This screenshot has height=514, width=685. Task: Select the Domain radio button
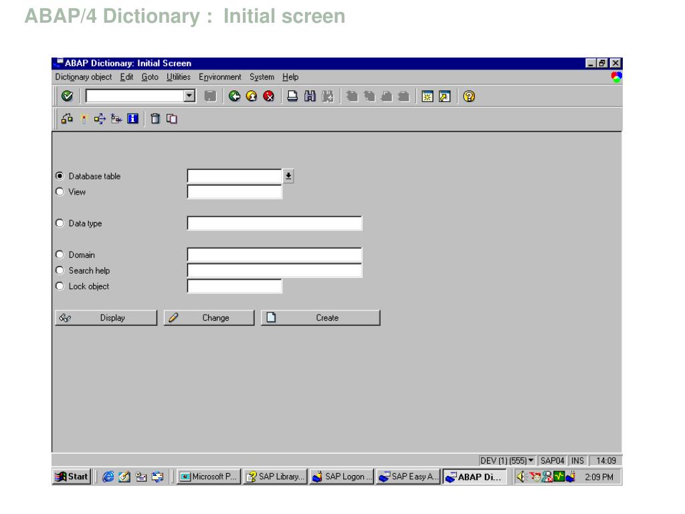[60, 254]
